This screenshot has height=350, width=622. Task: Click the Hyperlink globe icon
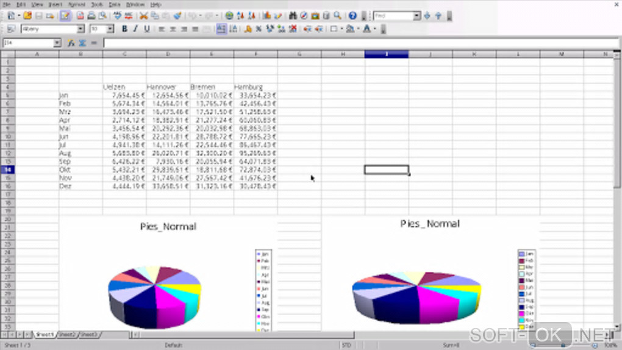coord(229,16)
